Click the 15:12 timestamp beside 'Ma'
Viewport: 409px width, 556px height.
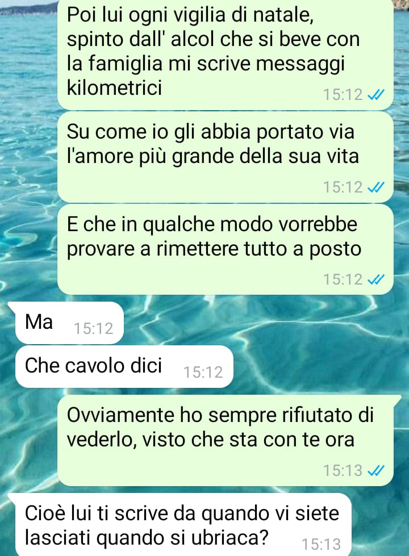point(93,329)
